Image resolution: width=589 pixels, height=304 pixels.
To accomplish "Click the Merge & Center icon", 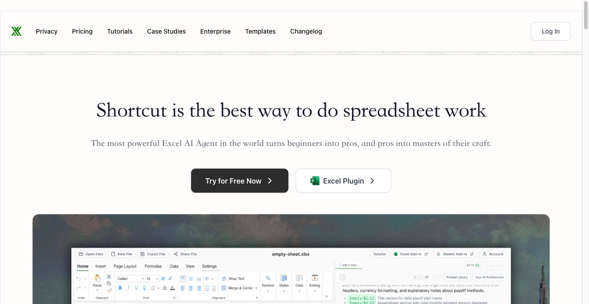I will point(224,288).
